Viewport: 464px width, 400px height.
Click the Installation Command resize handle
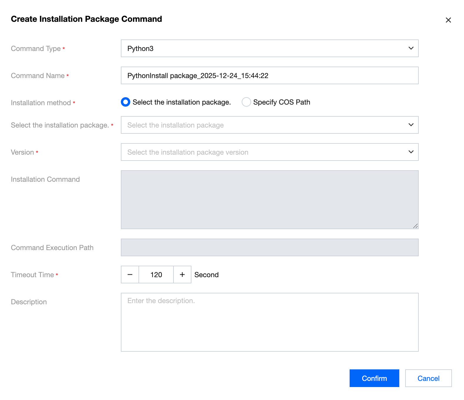[x=415, y=226]
